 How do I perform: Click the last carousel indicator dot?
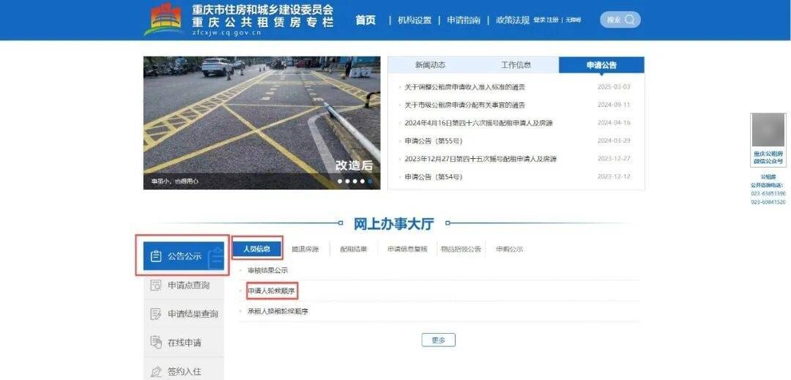(x=370, y=181)
